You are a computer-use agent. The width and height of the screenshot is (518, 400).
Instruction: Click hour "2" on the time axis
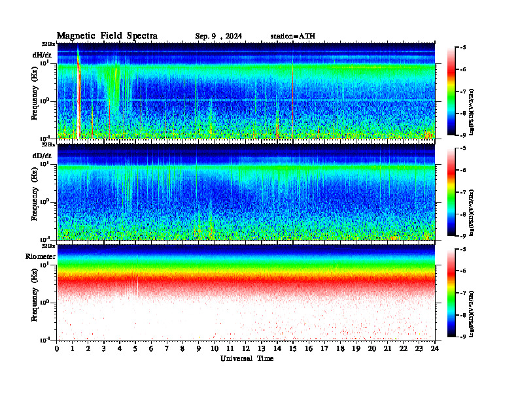coord(88,349)
